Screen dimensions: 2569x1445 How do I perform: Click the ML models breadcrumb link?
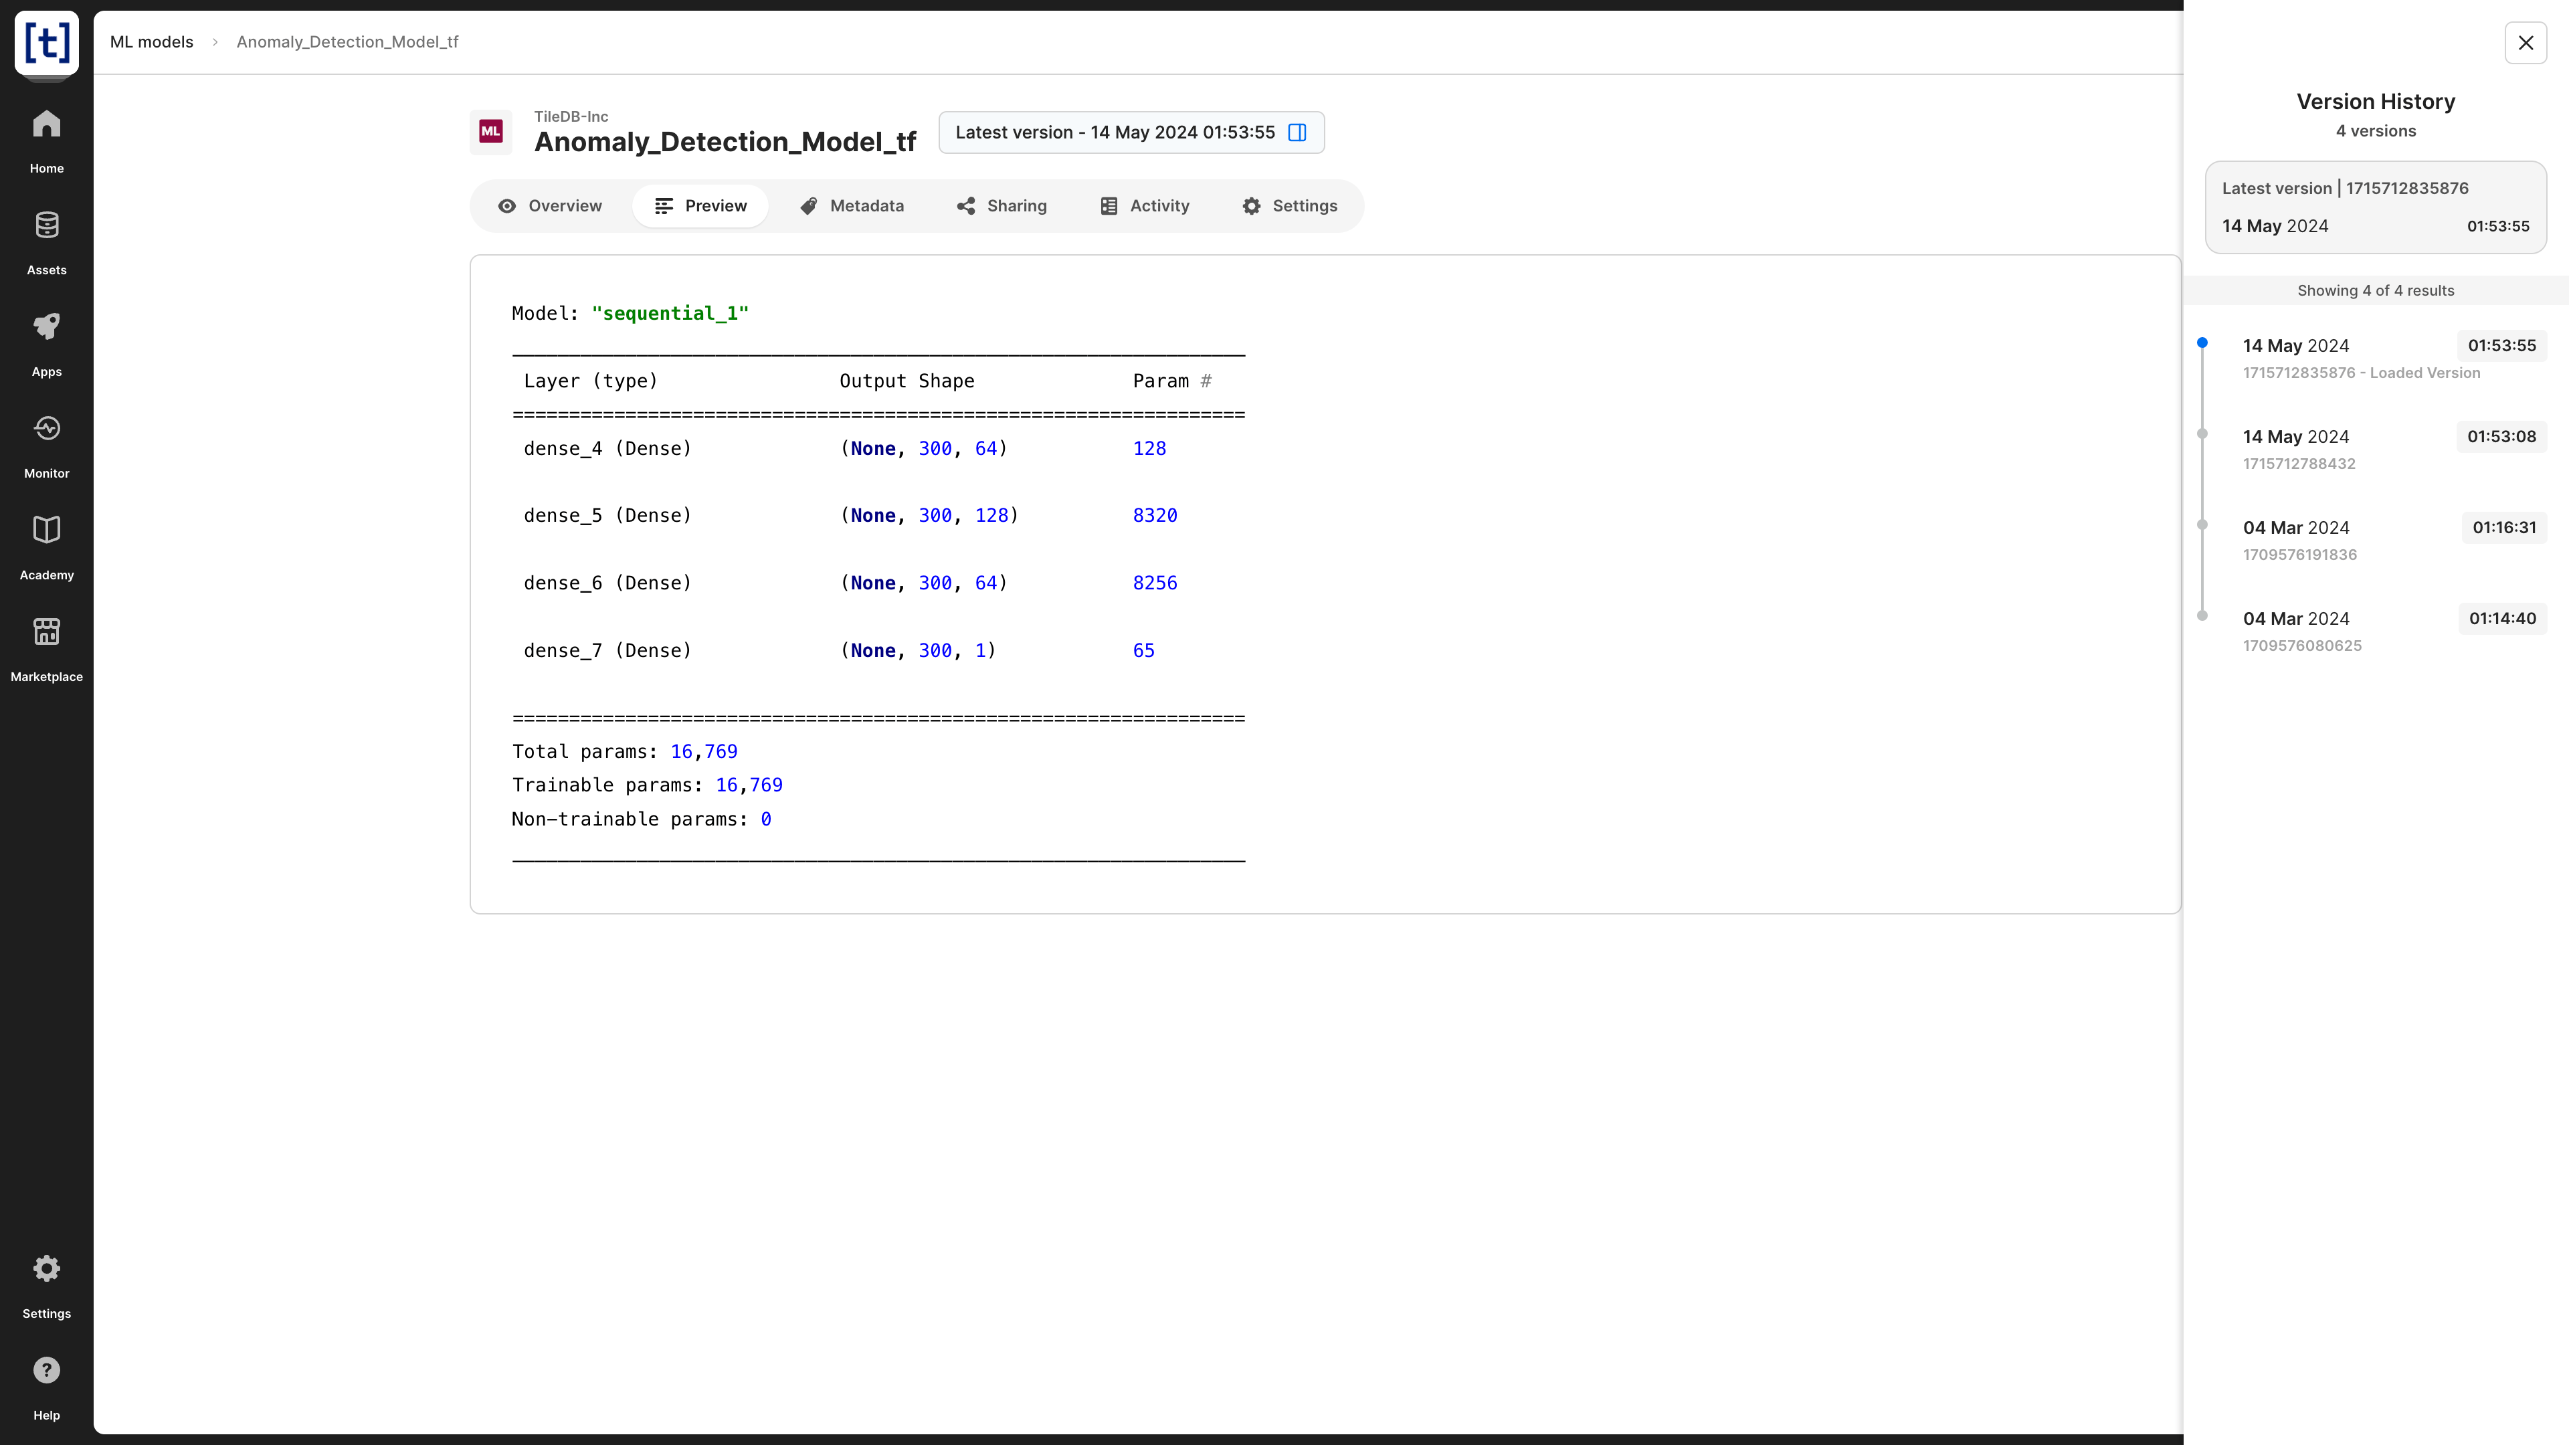[x=152, y=42]
